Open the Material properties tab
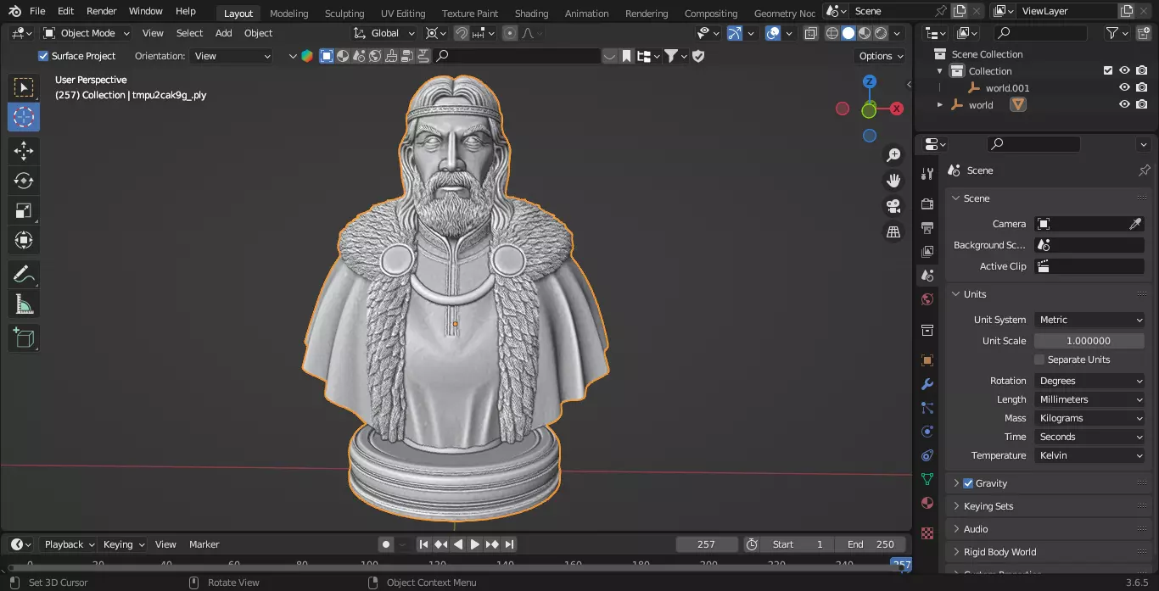 [927, 503]
